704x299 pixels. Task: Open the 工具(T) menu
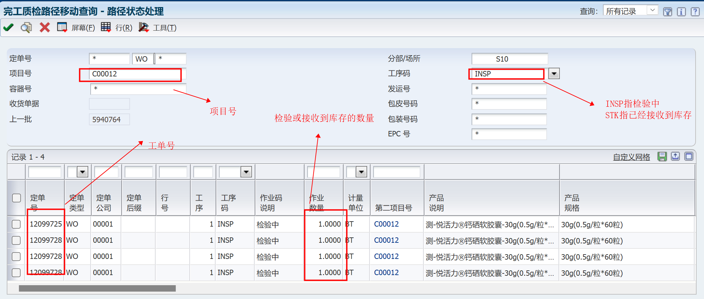pyautogui.click(x=165, y=28)
